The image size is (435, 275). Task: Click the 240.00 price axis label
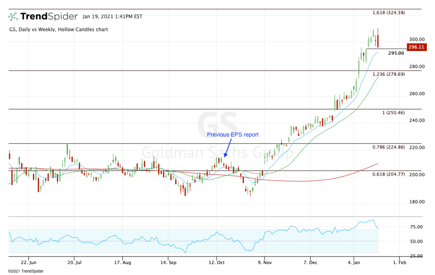tap(417, 120)
